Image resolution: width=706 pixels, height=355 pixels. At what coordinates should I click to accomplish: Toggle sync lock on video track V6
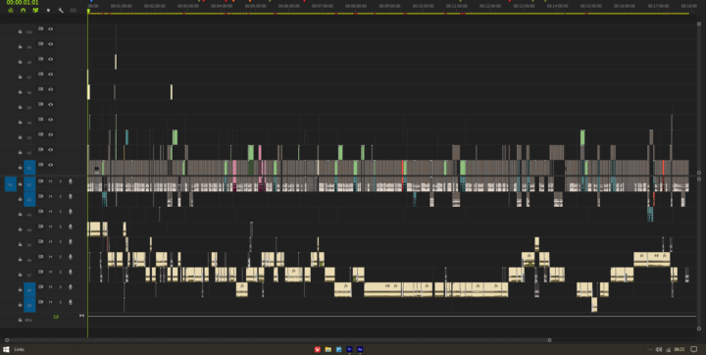(40, 88)
